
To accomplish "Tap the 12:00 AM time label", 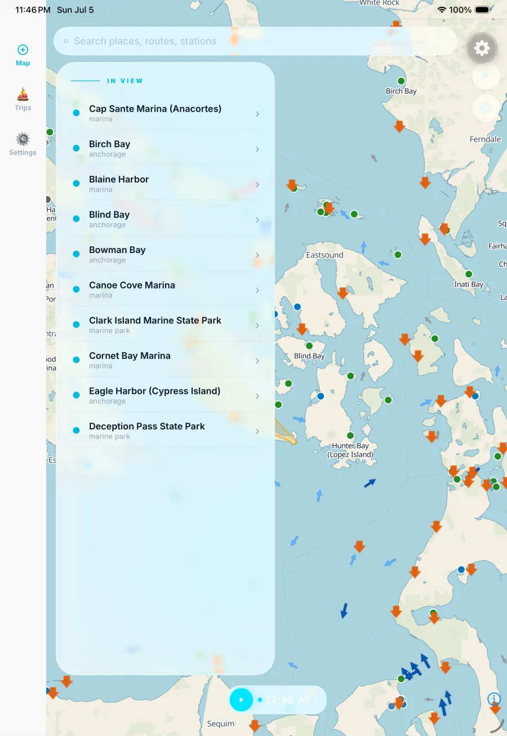I will [287, 700].
